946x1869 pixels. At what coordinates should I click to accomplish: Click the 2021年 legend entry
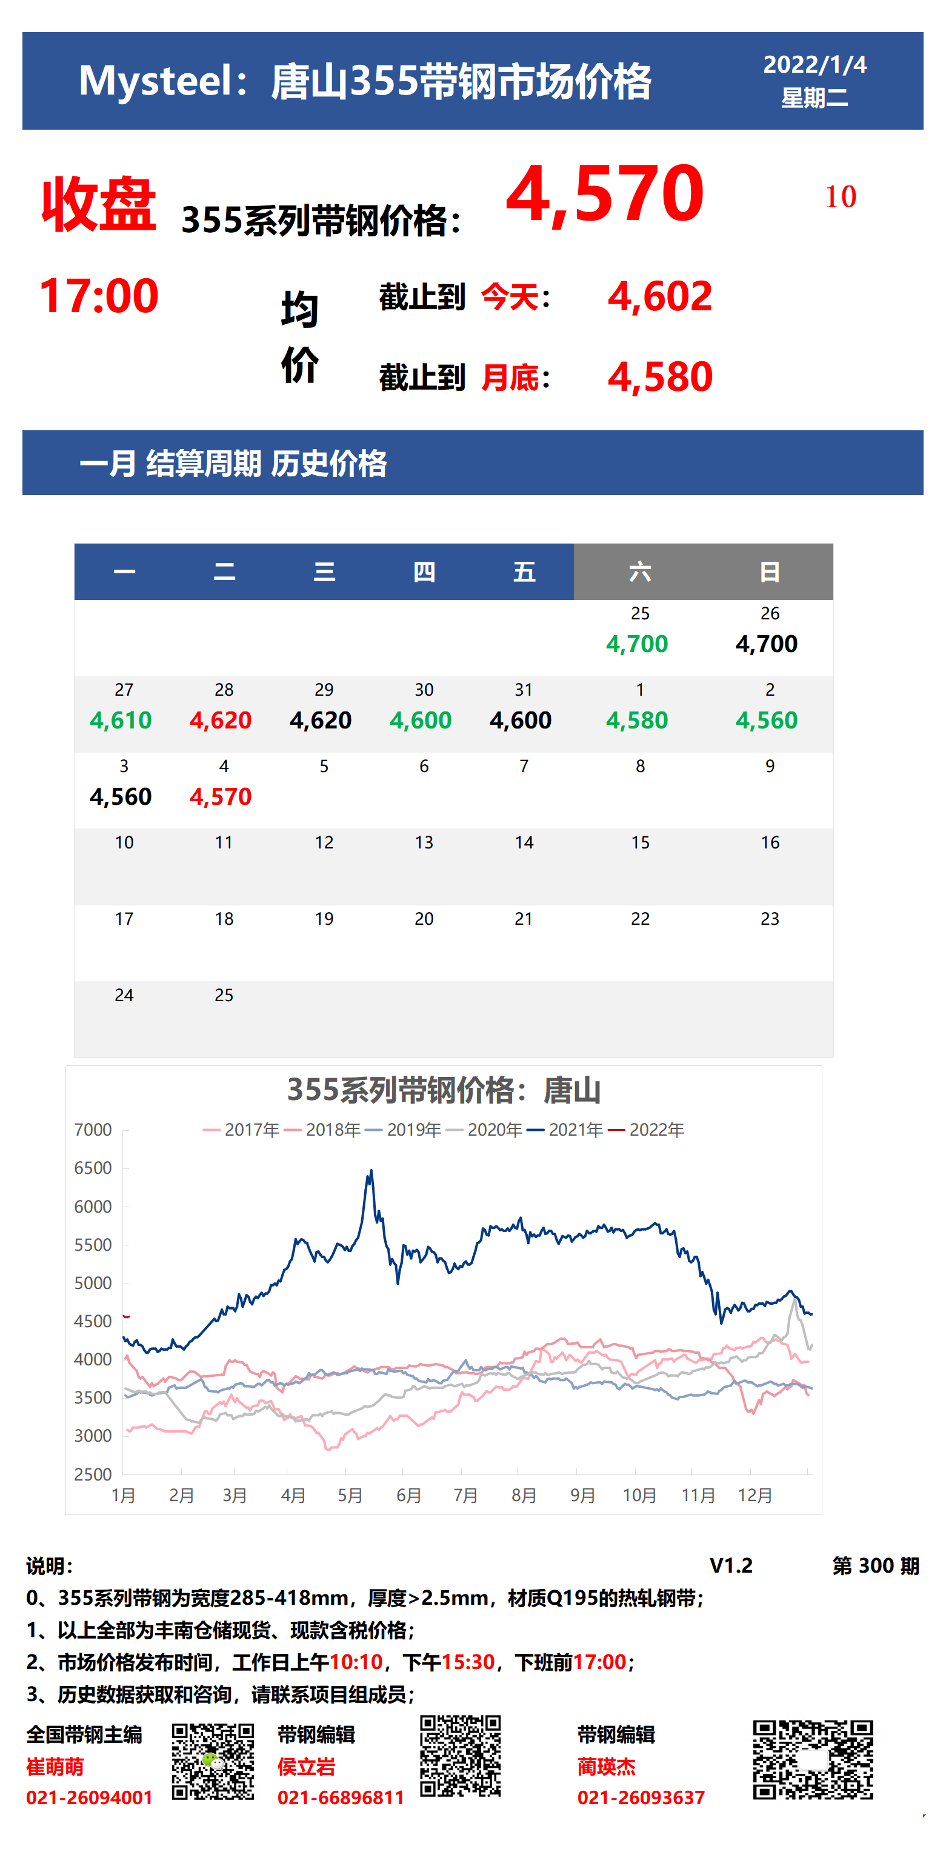[x=566, y=1130]
